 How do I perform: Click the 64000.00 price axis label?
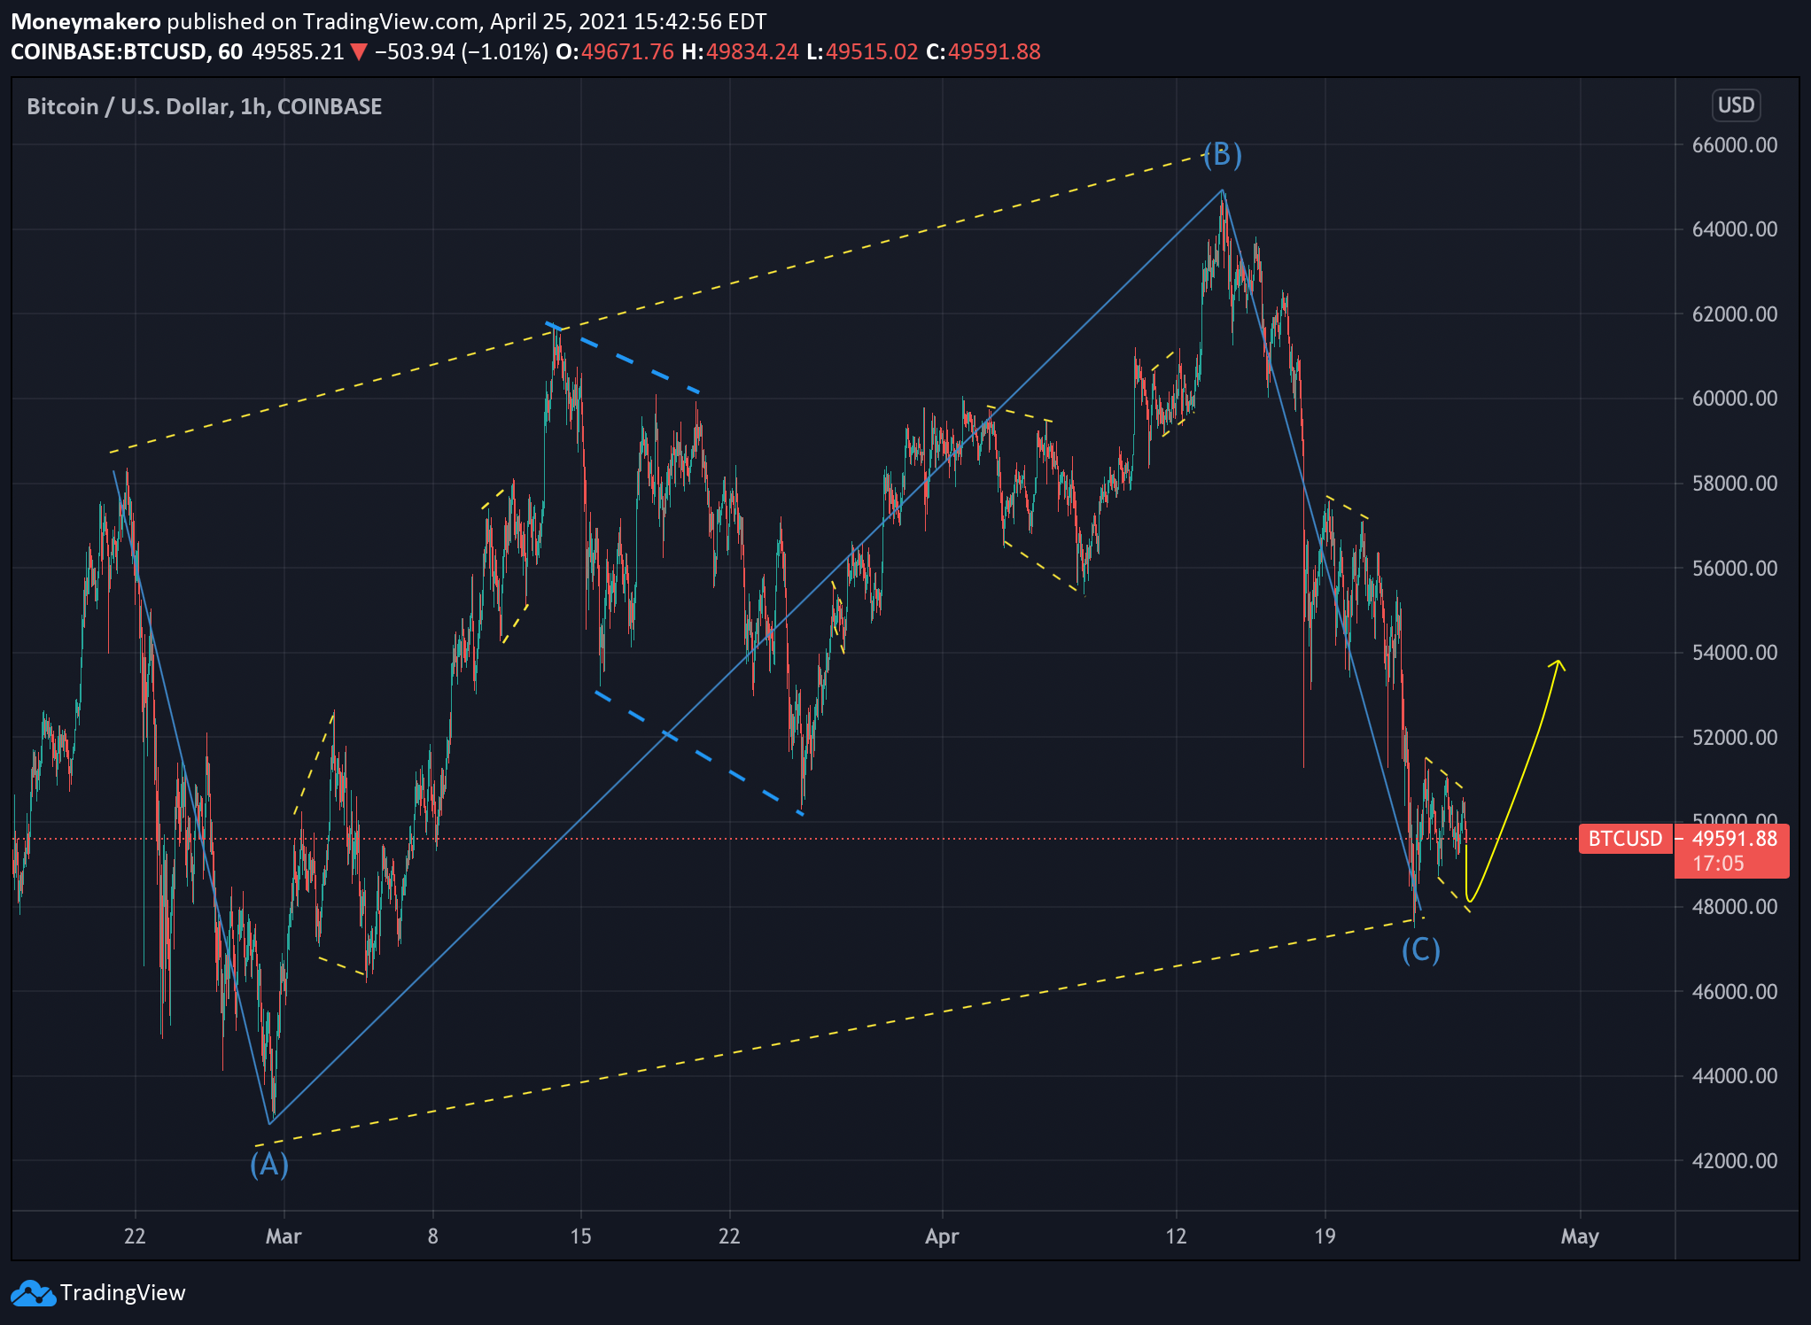(x=1734, y=229)
